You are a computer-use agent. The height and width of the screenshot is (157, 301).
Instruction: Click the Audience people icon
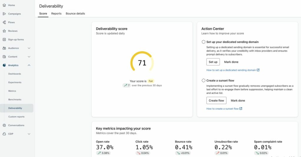(x=4, y=48)
